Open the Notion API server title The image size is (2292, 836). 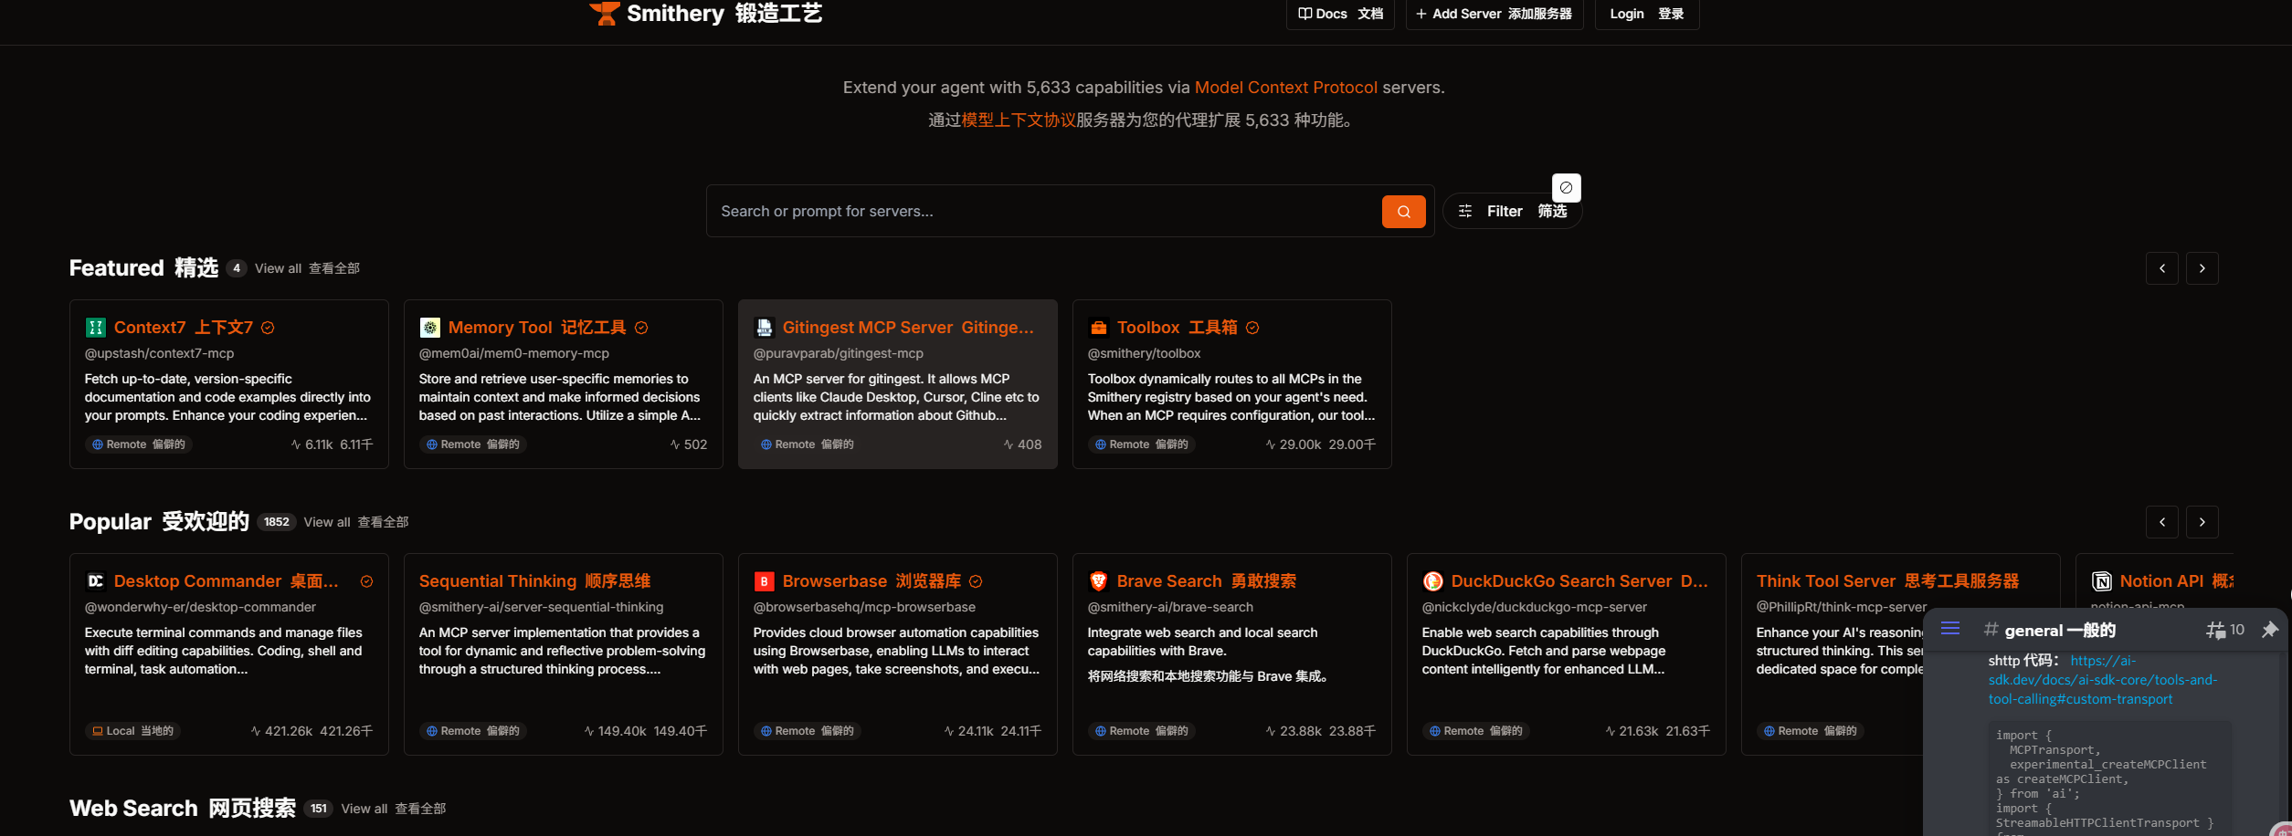point(2176,581)
